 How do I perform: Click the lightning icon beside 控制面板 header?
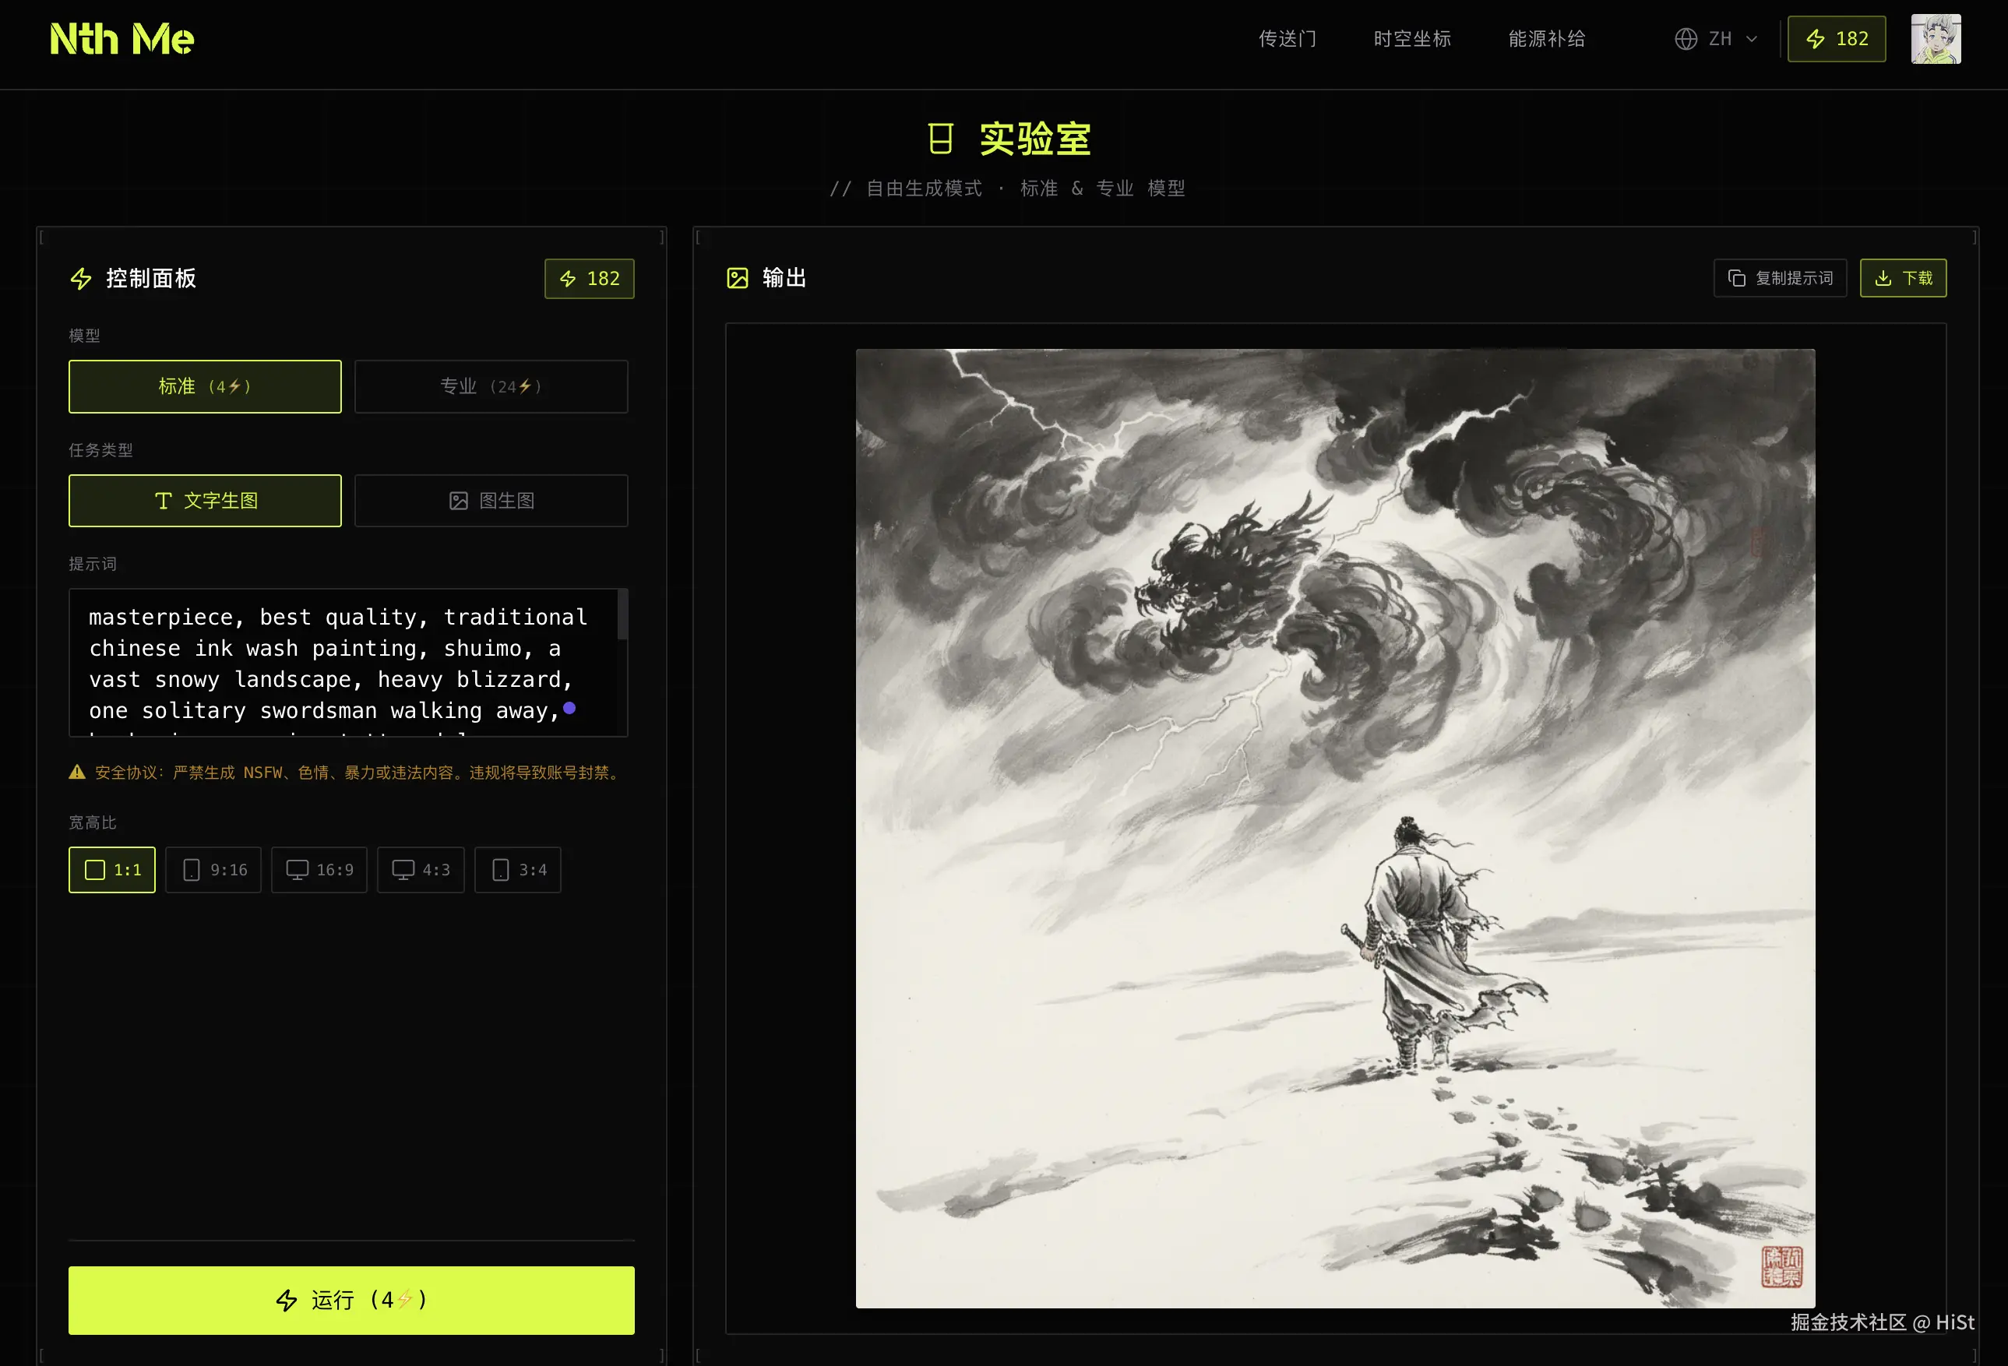(80, 278)
